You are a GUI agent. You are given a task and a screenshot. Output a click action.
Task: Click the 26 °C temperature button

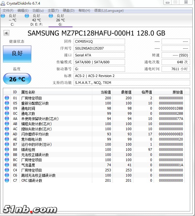click(17, 79)
